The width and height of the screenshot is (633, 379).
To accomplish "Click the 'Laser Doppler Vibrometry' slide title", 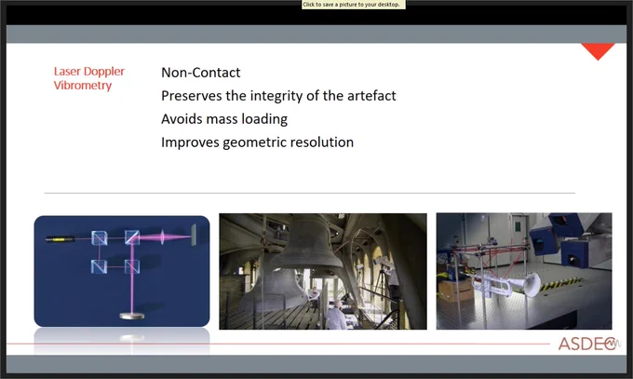I will click(88, 78).
